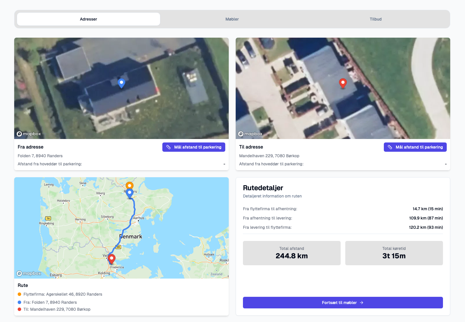Click the Total afstand 244.8 km card
This screenshot has height=322, width=465.
[292, 253]
